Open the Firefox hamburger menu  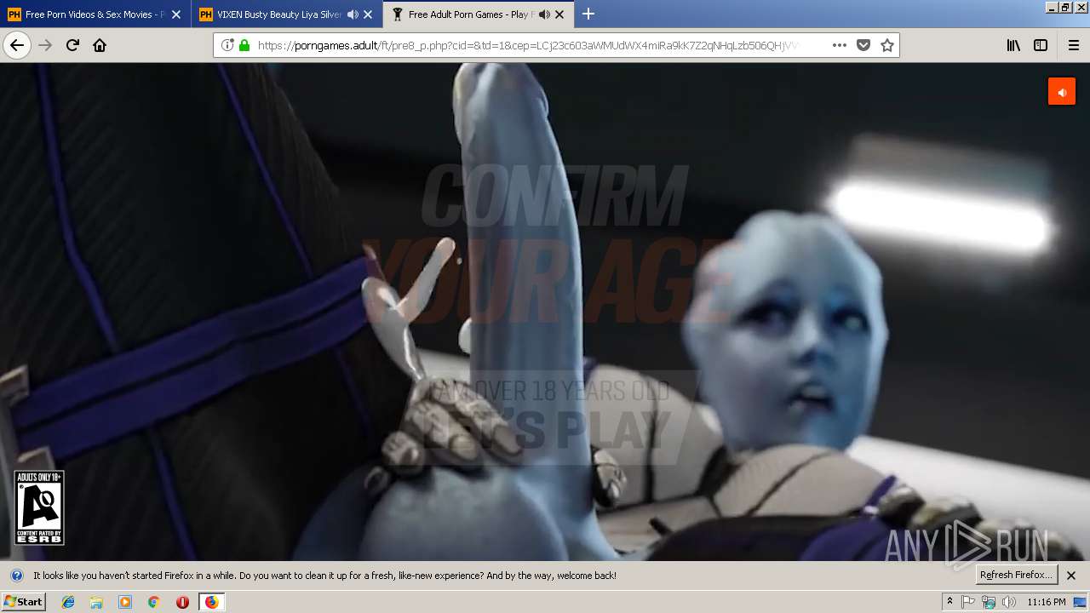coord(1073,45)
